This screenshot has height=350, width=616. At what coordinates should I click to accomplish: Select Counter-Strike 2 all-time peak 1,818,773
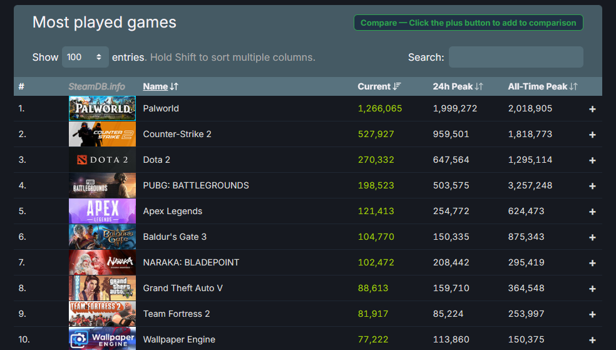coord(530,134)
